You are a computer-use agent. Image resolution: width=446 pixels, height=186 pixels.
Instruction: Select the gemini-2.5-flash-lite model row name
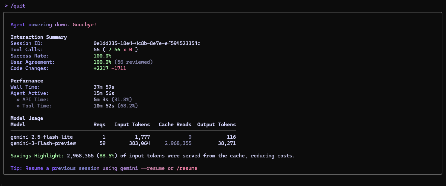[42, 137]
